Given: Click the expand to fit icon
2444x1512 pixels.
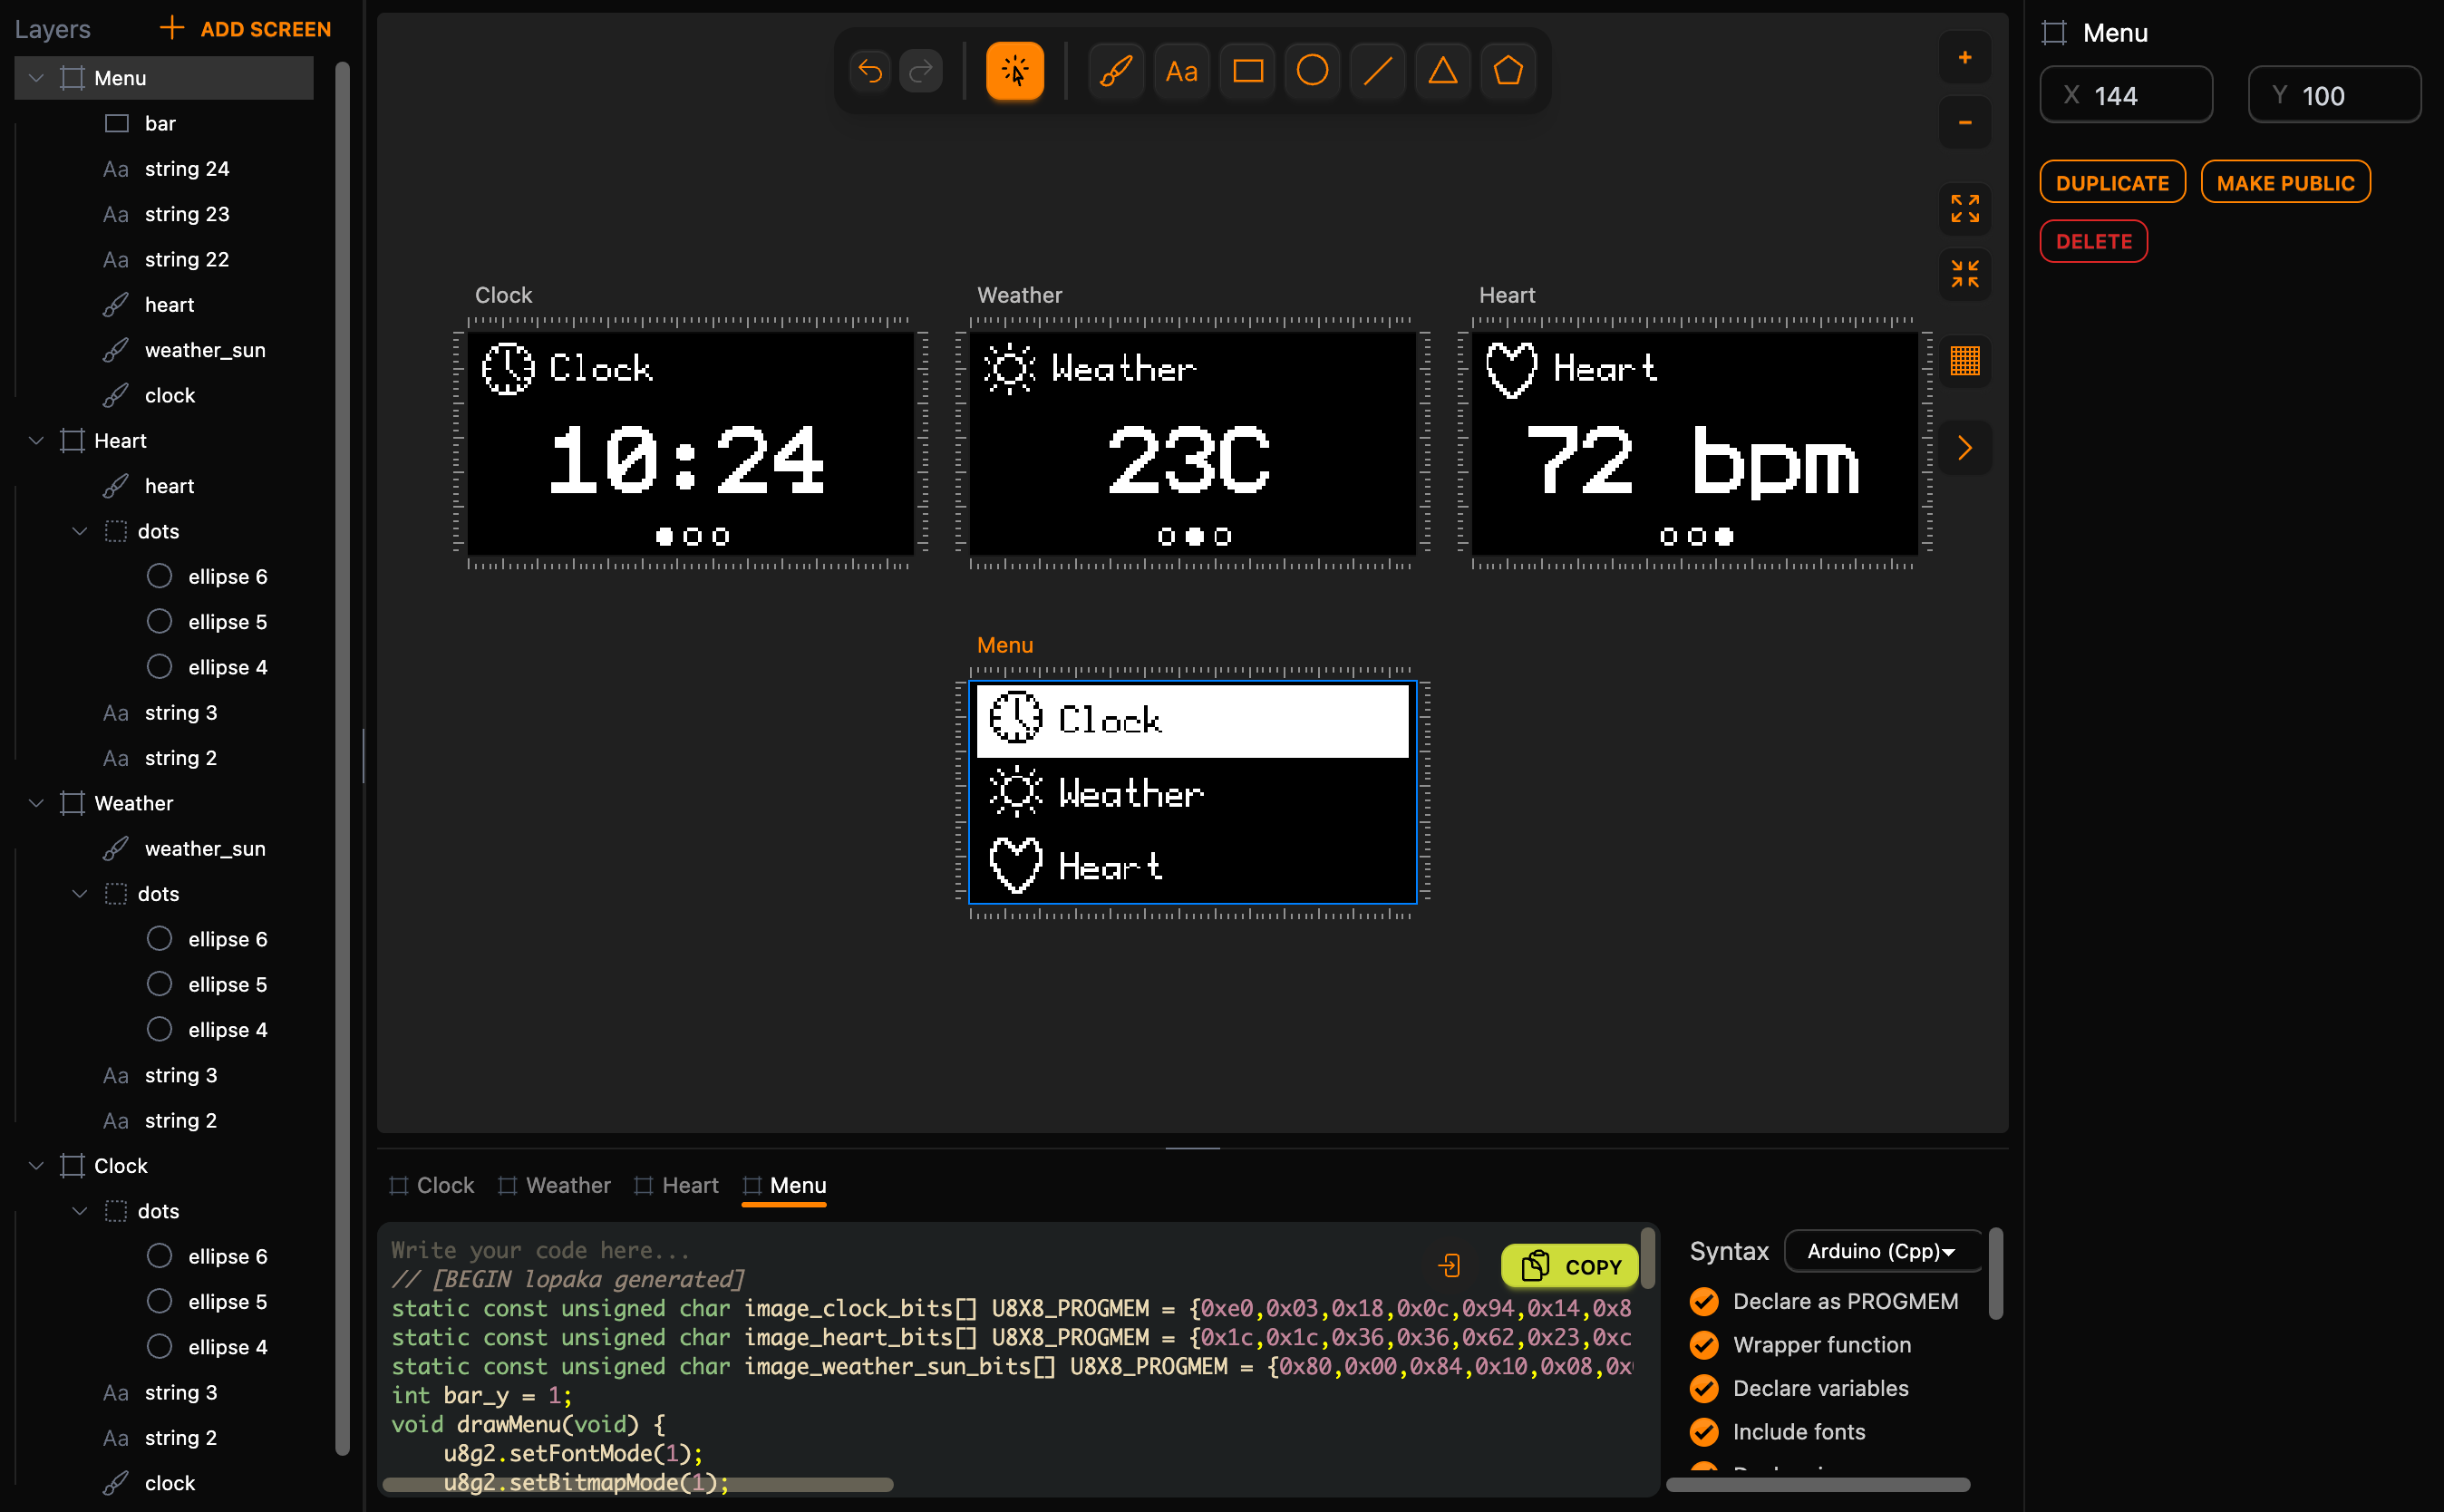Looking at the screenshot, I should pos(1964,209).
